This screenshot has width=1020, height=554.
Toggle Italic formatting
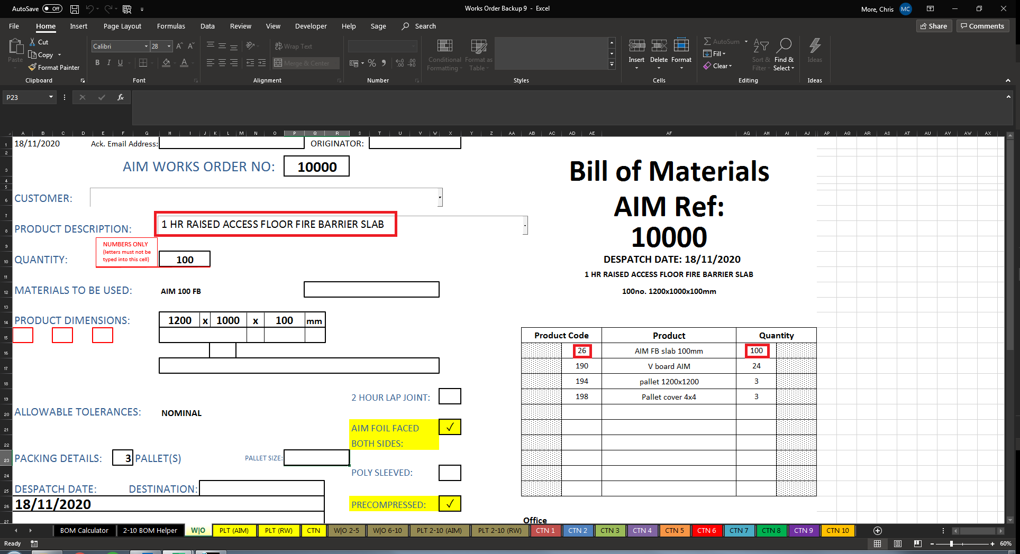(109, 63)
